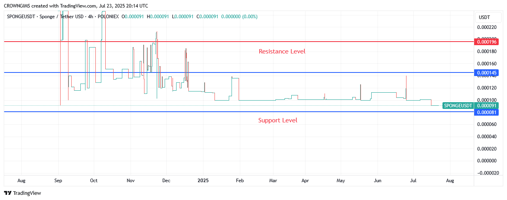This screenshot has width=507, height=200.
Task: Click the −0.000020 price scale value
Action: point(488,173)
